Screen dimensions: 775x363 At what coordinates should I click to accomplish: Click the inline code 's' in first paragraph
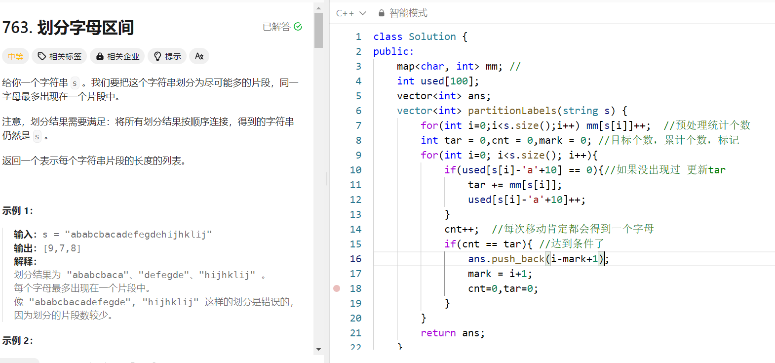coord(75,83)
